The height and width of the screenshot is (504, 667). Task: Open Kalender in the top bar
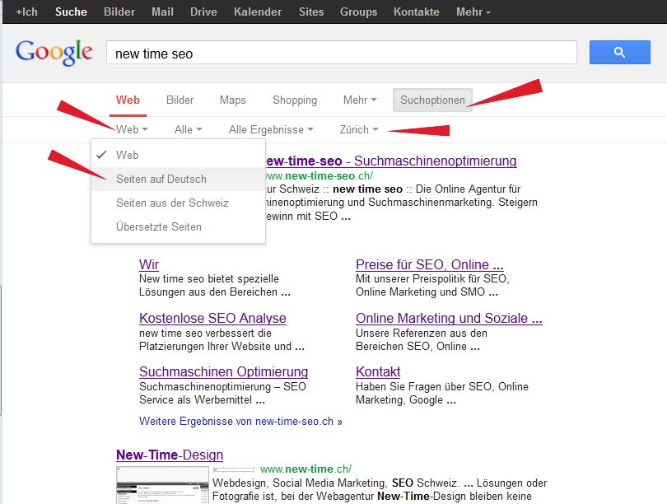[258, 12]
